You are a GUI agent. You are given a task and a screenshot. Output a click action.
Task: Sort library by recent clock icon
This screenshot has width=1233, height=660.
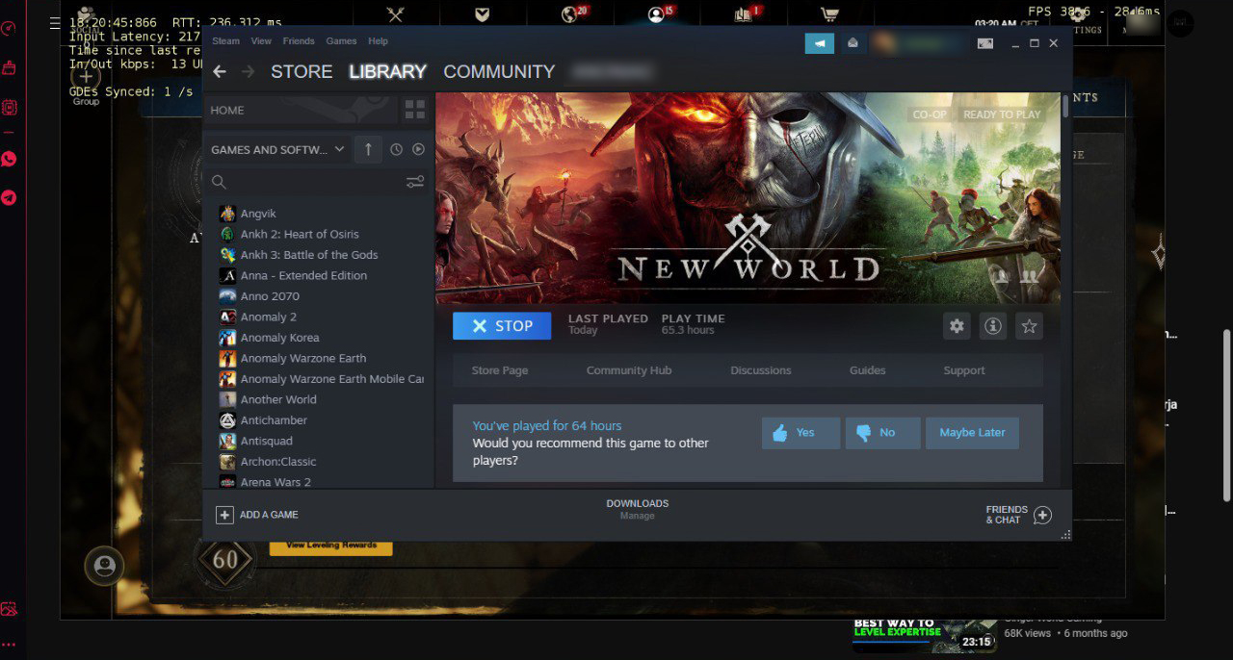(396, 149)
